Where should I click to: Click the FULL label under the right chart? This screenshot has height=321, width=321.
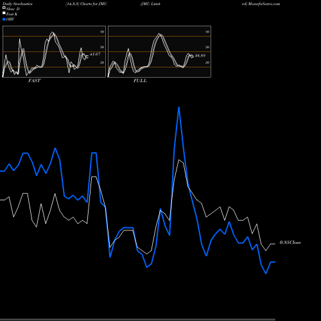pyautogui.click(x=140, y=81)
